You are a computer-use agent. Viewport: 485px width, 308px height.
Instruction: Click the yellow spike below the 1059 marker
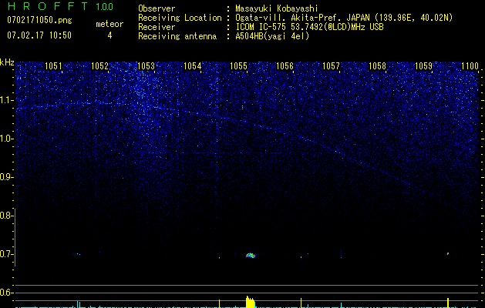[x=447, y=303]
